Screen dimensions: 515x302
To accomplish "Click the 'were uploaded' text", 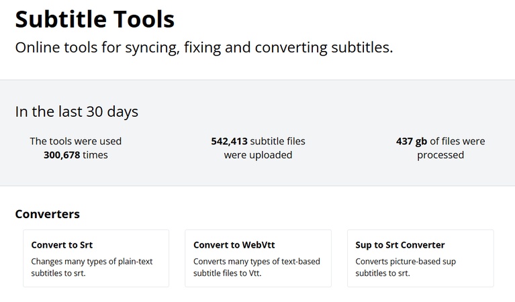I will [x=258, y=155].
